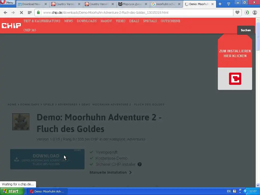Open the Deals menu item
Image resolution: width=260 pixels, height=195 pixels.
pos(134,21)
